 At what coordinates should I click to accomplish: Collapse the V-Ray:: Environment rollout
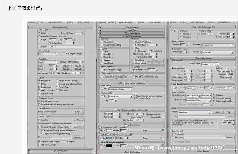[132, 125]
